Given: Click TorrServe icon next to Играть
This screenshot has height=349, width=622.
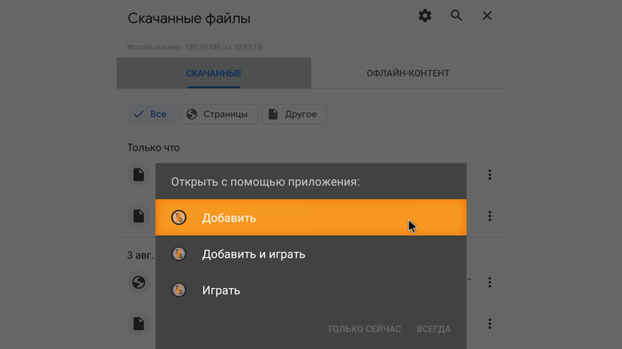Looking at the screenshot, I should tap(179, 290).
